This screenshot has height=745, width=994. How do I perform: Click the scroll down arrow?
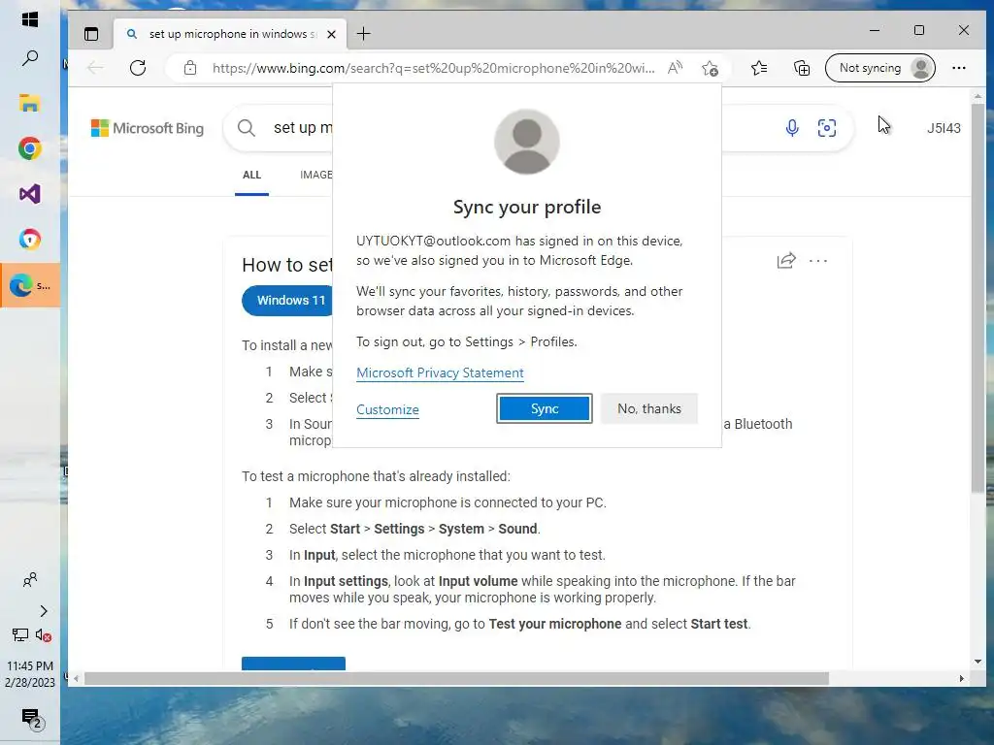pos(977,662)
